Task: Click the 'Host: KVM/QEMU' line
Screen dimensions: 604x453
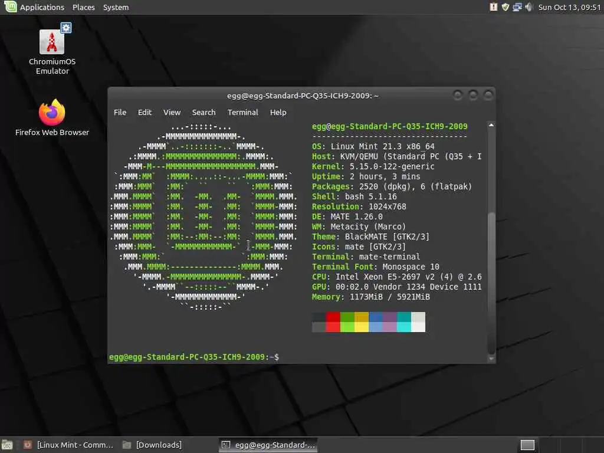Action: (x=396, y=156)
